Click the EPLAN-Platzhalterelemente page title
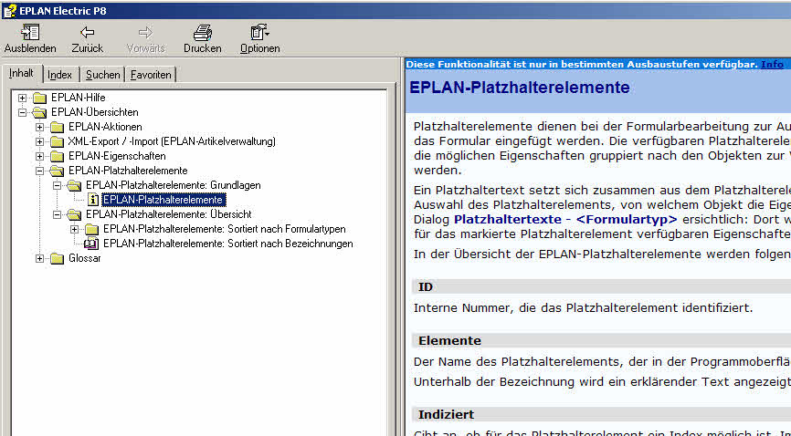 (520, 88)
